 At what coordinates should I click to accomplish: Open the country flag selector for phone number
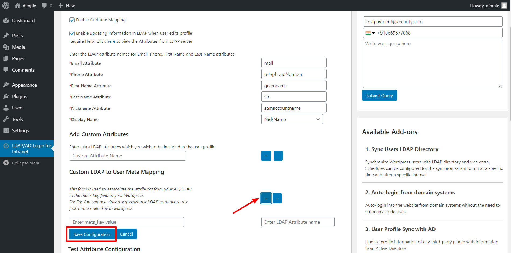pos(370,33)
